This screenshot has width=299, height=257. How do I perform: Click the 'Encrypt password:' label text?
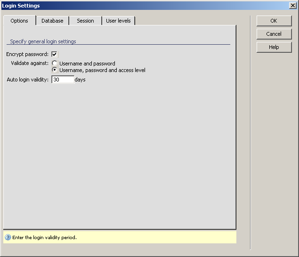click(x=27, y=54)
